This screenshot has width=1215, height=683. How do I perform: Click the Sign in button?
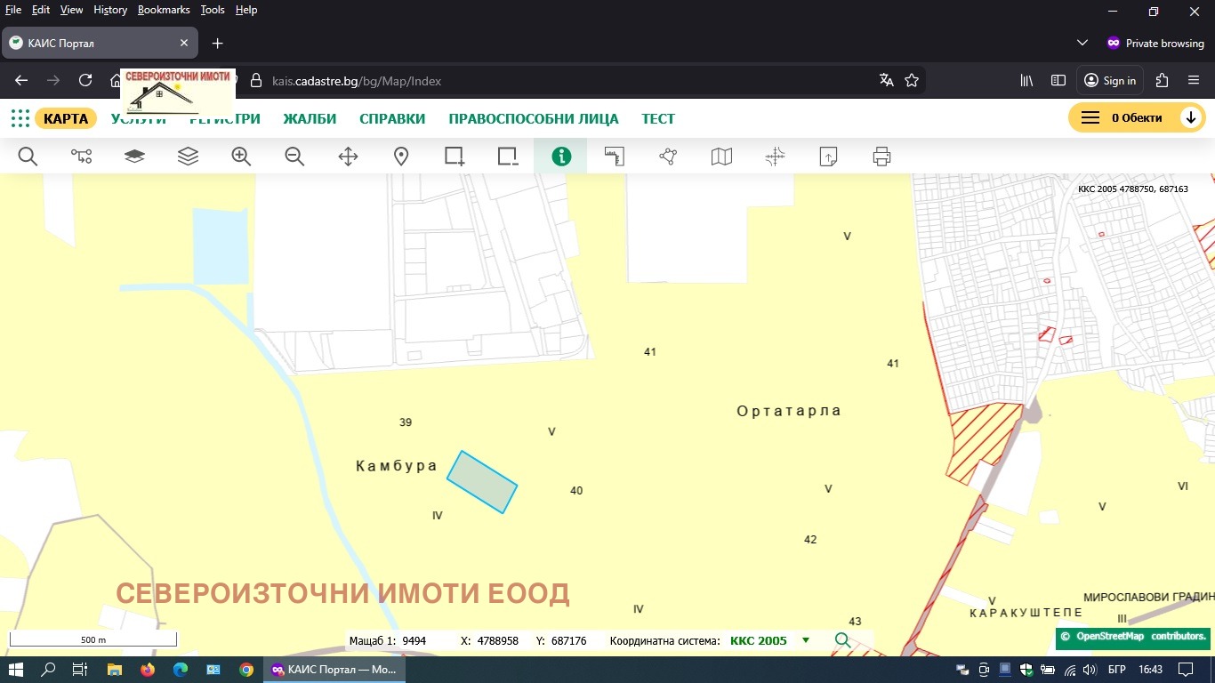1109,80
